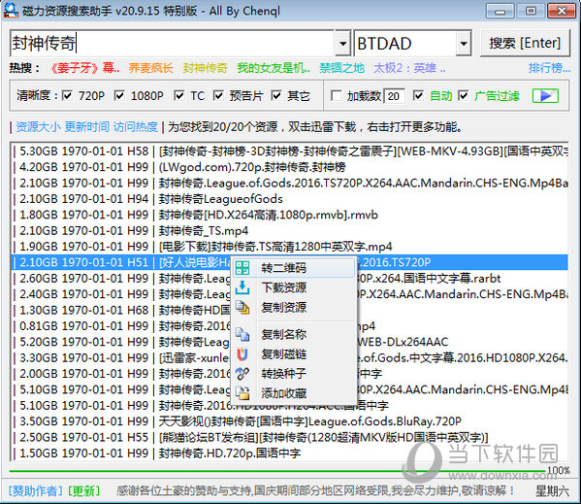Choose 下载资源 in context menu
This screenshot has width=581, height=504.
tap(293, 287)
